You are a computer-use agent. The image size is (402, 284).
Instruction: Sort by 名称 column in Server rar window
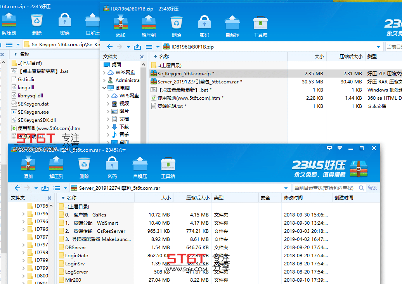(x=95, y=197)
